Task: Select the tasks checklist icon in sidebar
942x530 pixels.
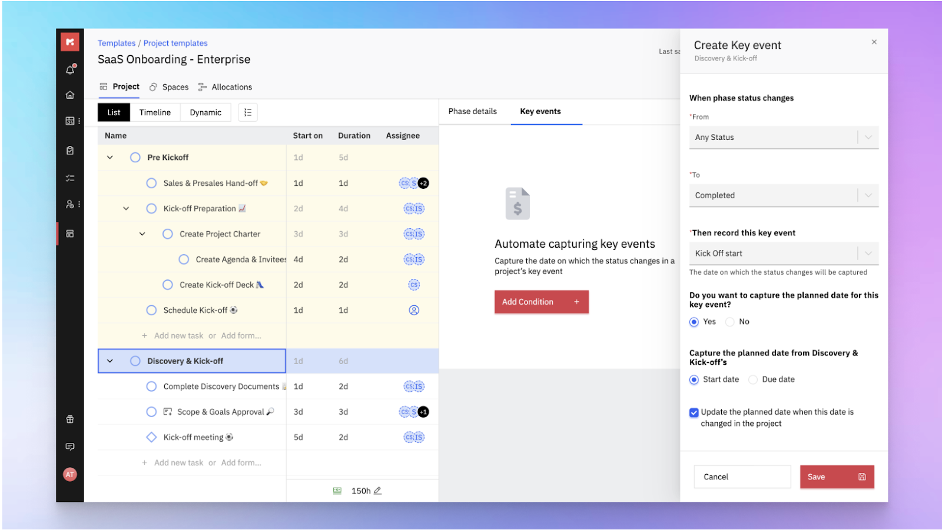Action: [69, 178]
